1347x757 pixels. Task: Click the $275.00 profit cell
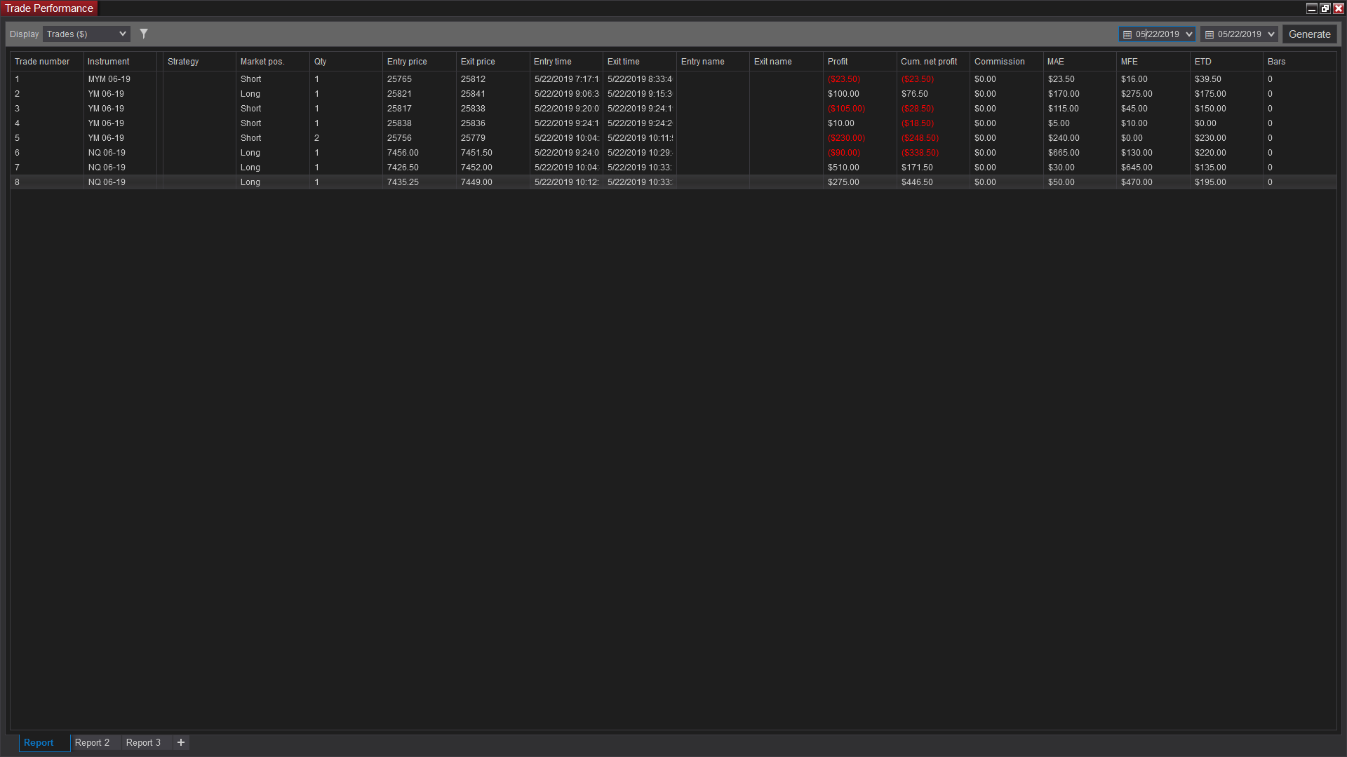(859, 182)
